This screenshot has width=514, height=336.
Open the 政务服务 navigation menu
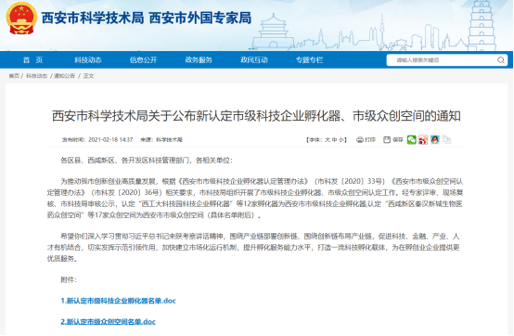199,60
